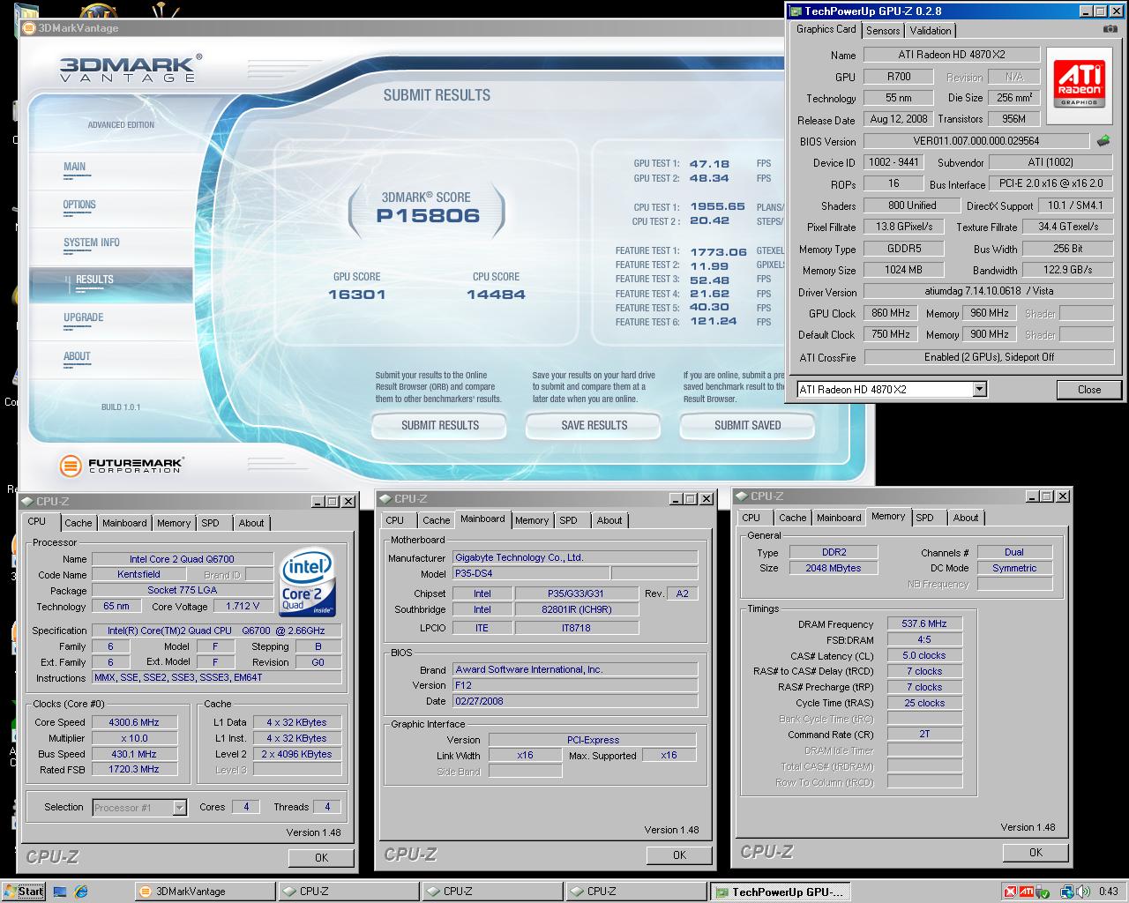This screenshot has width=1129, height=903.
Task: Click OK in the CPU-Z memory timings window
Action: pyautogui.click(x=1036, y=852)
